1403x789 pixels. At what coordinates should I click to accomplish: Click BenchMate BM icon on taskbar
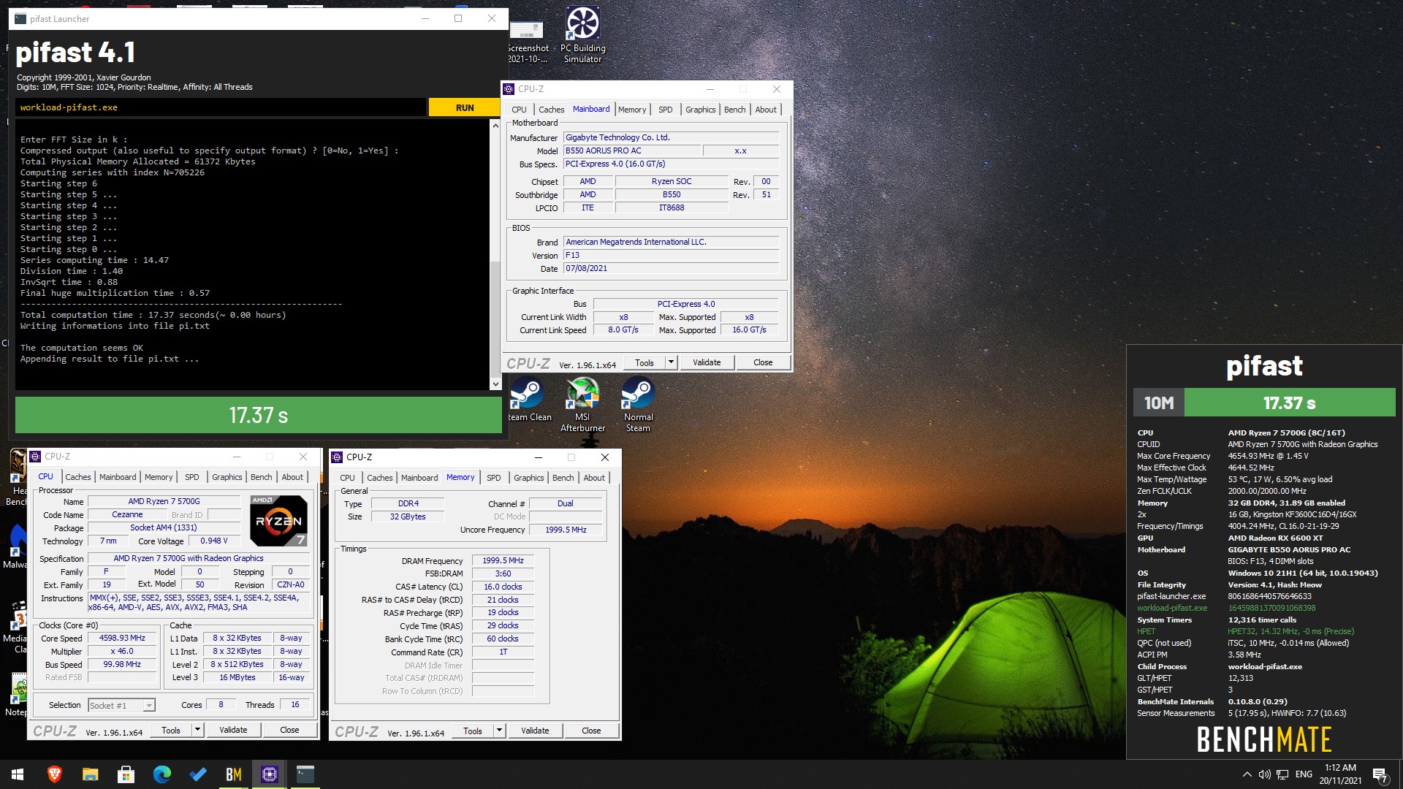click(233, 774)
